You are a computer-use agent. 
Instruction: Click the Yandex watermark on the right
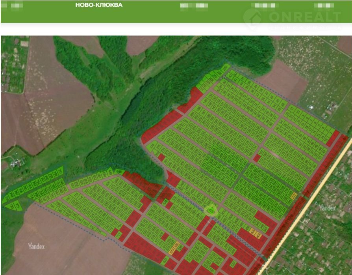pyautogui.click(x=327, y=208)
